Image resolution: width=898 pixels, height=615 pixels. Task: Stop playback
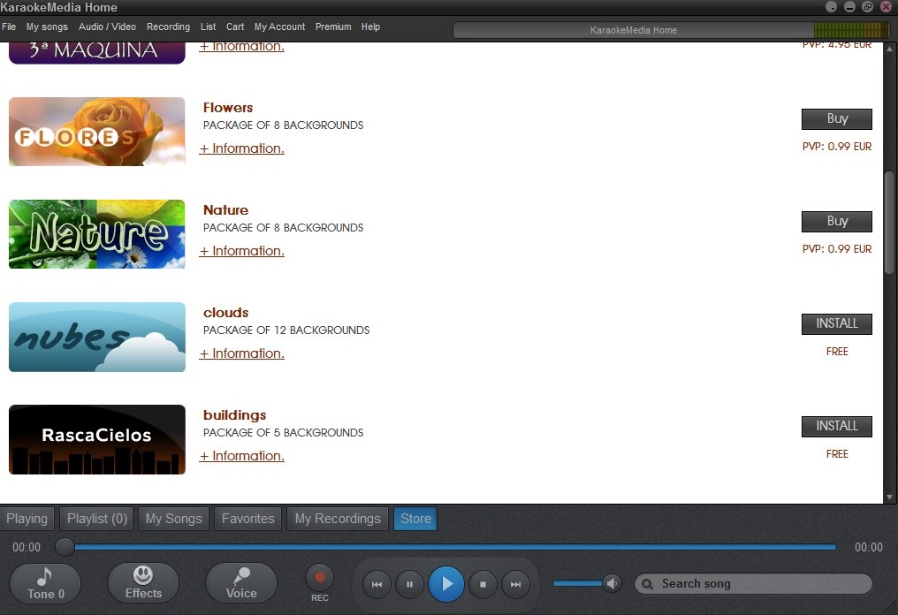tap(482, 584)
